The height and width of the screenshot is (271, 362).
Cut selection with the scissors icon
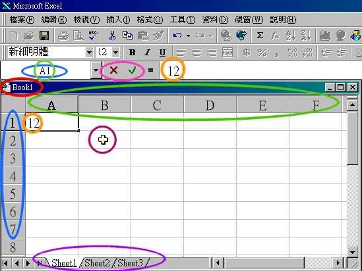click(x=112, y=36)
